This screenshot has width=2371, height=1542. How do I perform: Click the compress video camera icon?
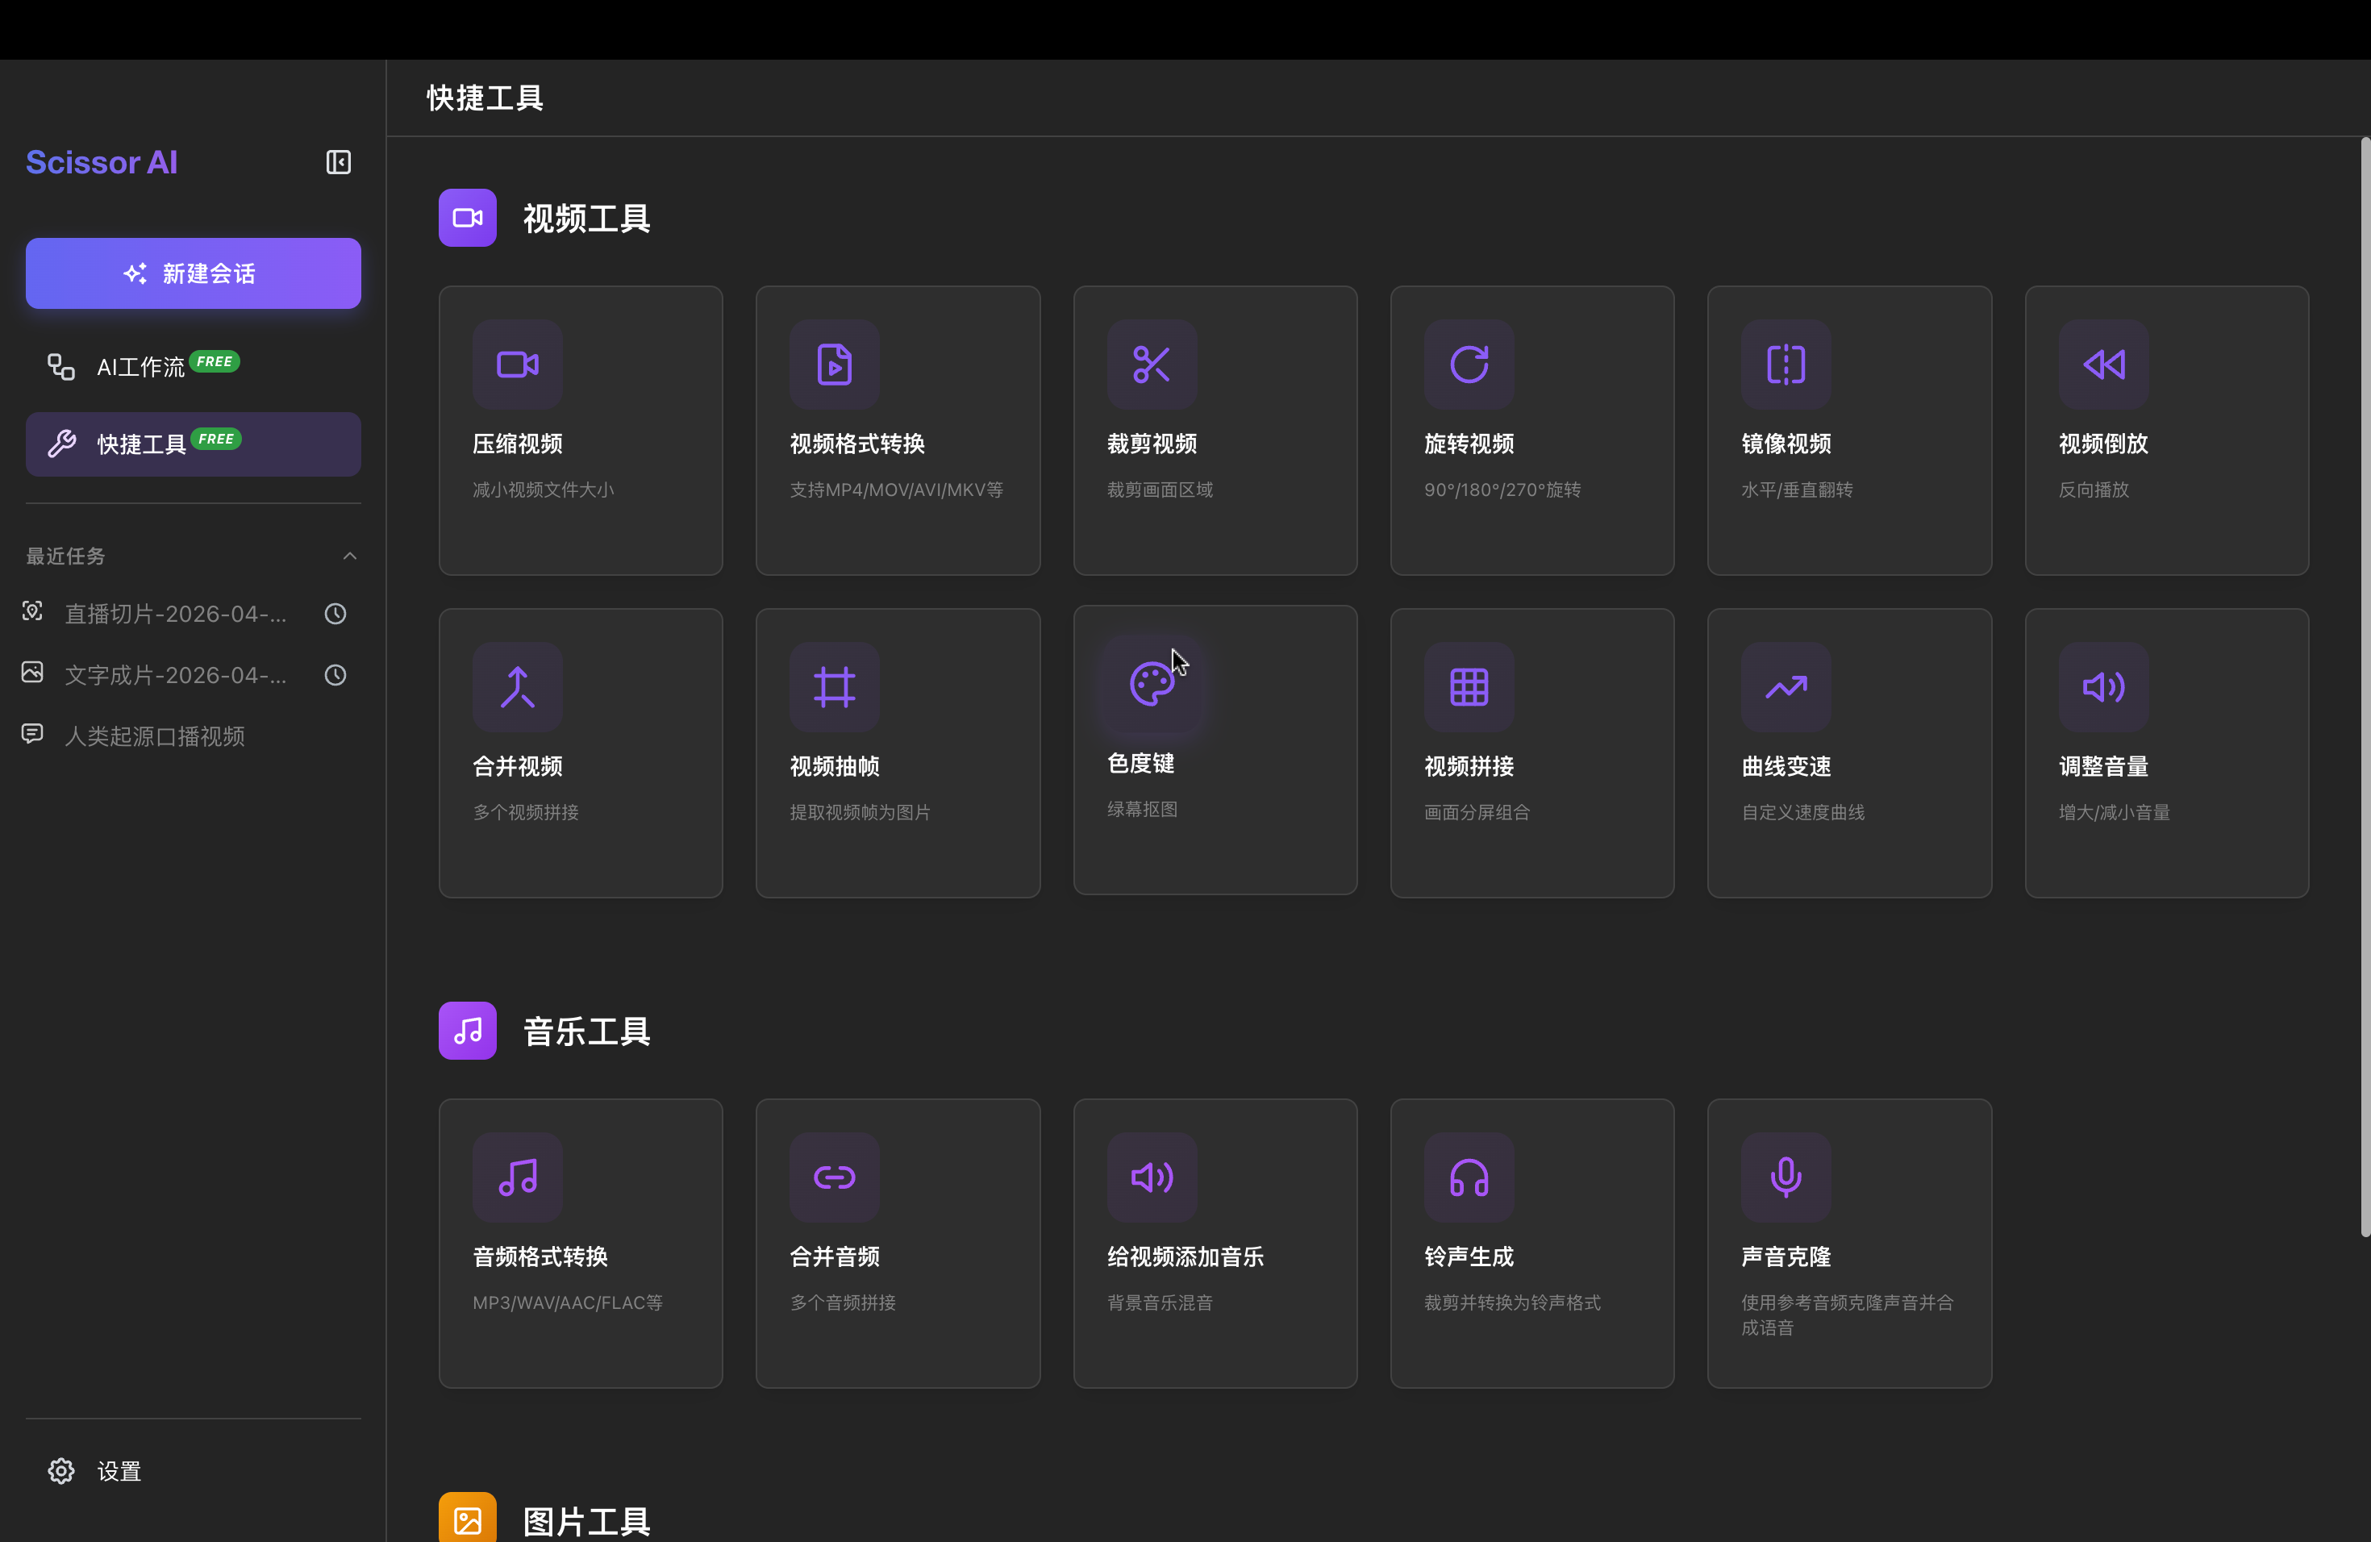pos(517,365)
